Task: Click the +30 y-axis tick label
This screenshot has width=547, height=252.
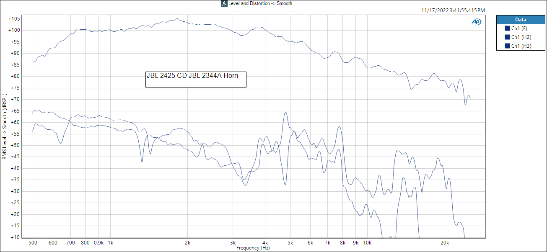Action: (x=15, y=191)
